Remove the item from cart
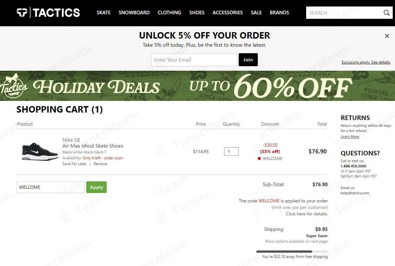The width and height of the screenshot is (395, 266). (x=101, y=164)
